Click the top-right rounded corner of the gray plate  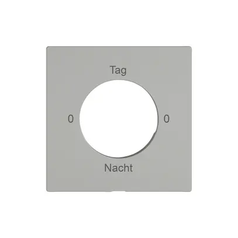[x=190, y=48]
